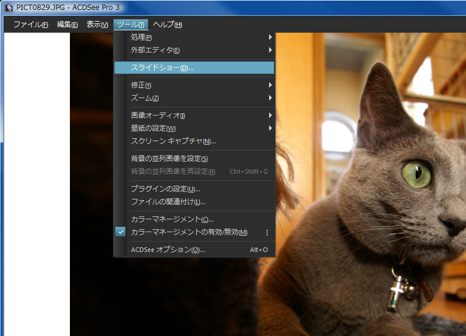
Task: Open ファイルの関連付け(L)...
Action: 194,202
